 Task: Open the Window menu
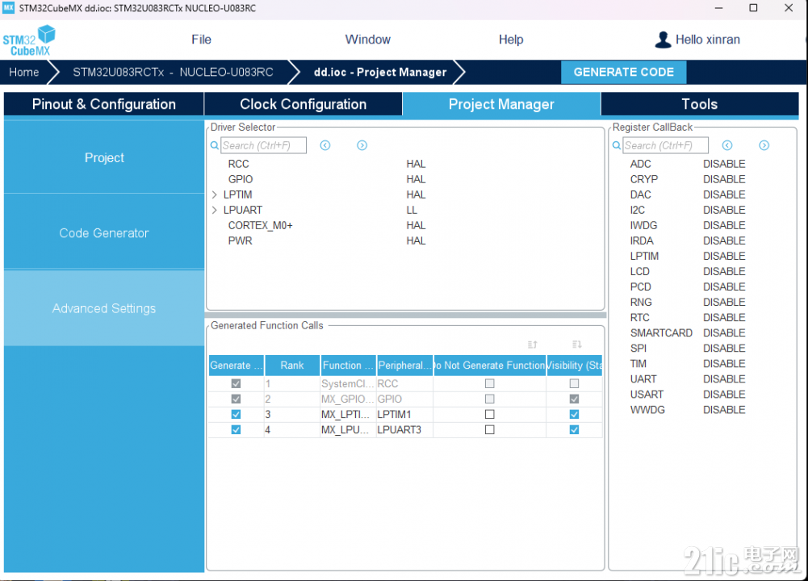368,40
